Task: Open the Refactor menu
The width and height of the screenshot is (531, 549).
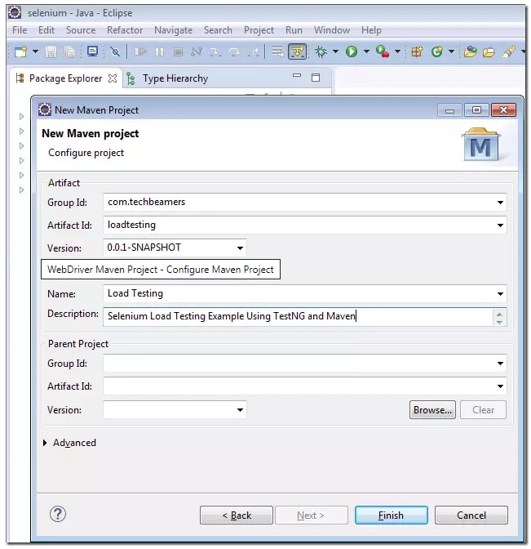Action: point(125,30)
